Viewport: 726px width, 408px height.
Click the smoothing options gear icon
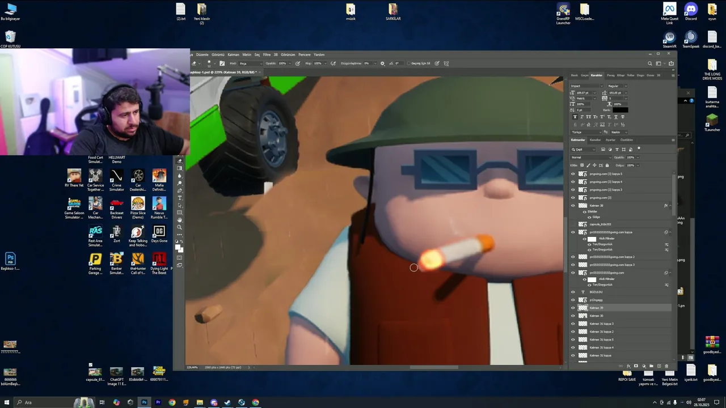click(382, 63)
